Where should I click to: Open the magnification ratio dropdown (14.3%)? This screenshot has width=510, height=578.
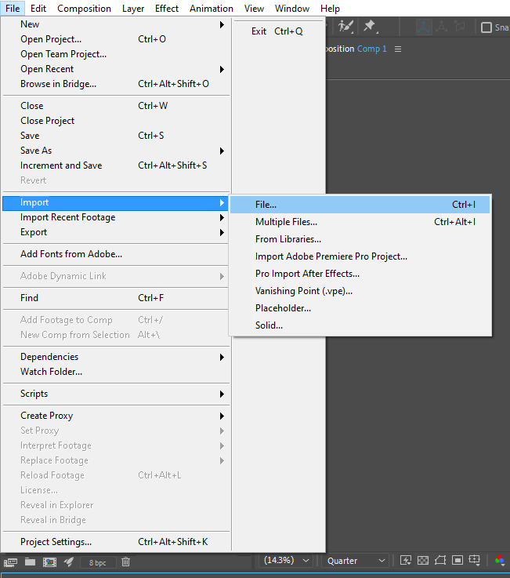[x=286, y=560]
